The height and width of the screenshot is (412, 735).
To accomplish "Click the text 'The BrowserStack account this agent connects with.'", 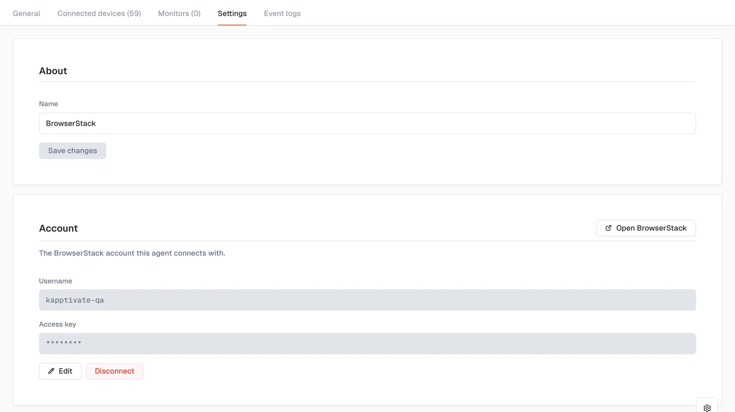I will [132, 253].
